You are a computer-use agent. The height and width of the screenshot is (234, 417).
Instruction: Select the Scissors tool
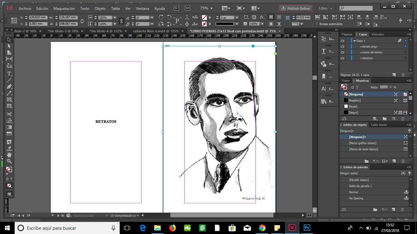9,114
